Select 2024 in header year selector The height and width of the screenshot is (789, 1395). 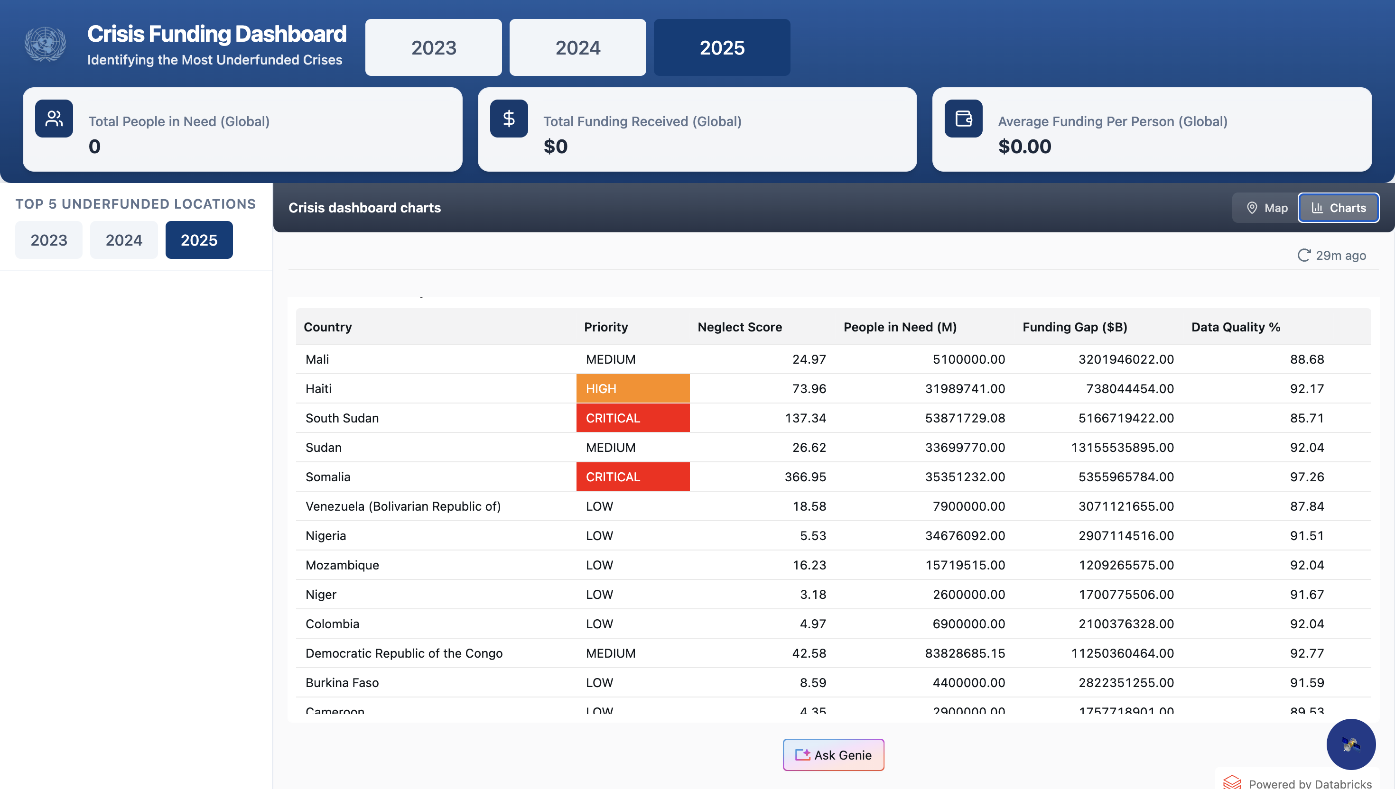point(577,48)
